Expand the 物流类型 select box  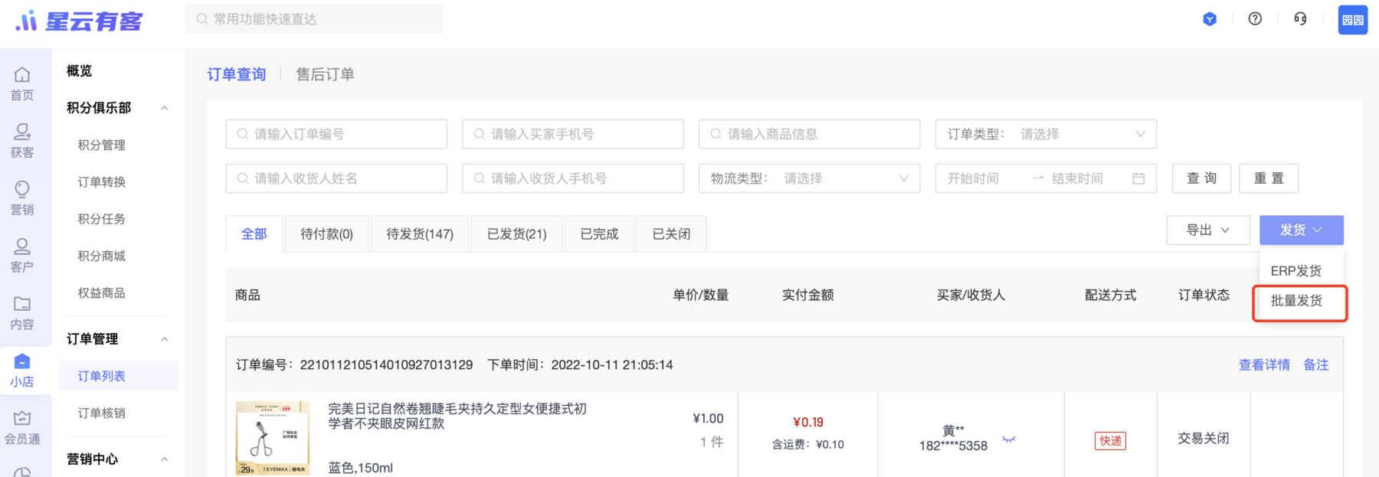(809, 178)
